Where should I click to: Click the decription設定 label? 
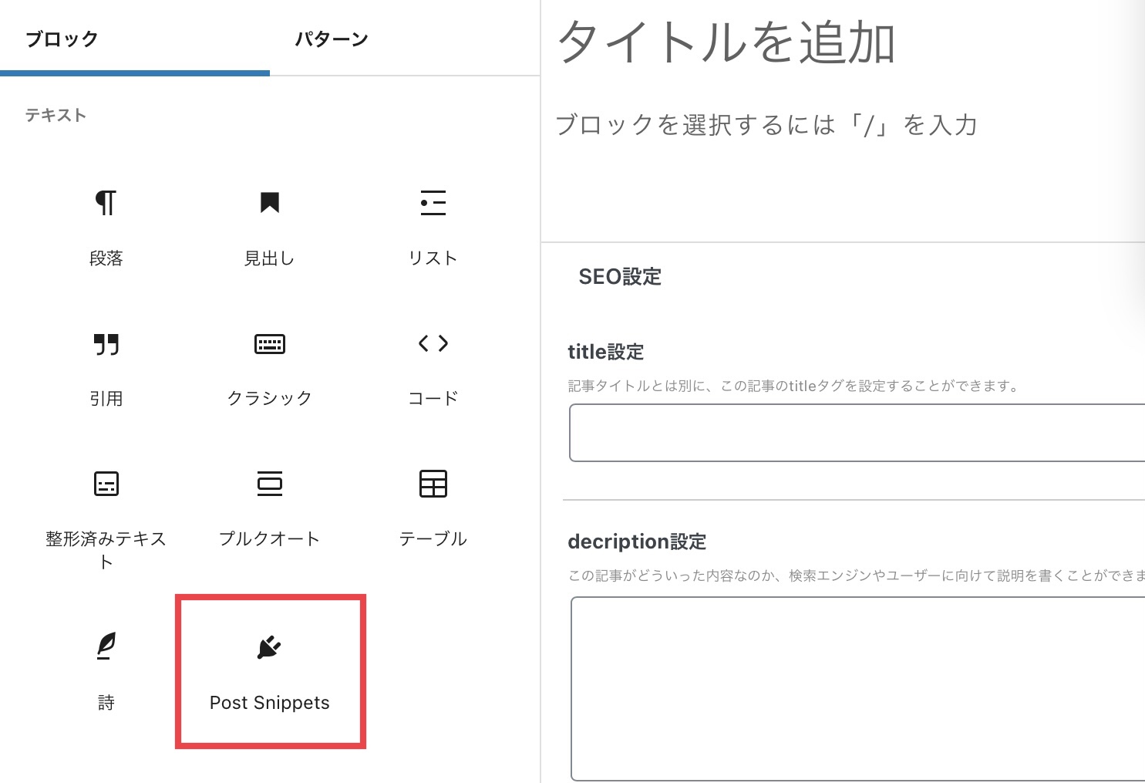pos(637,542)
